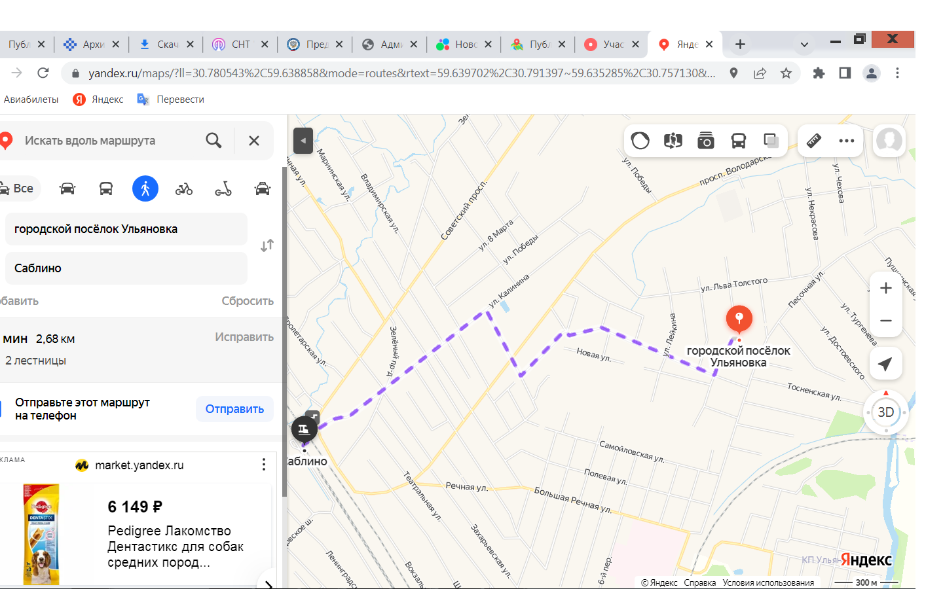The height and width of the screenshot is (589, 943).
Task: Share this page via the share icon
Action: tap(760, 73)
